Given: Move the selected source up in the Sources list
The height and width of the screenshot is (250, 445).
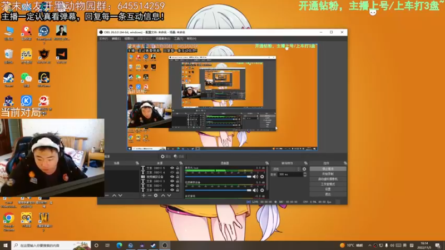Looking at the screenshot, I should [163, 196].
